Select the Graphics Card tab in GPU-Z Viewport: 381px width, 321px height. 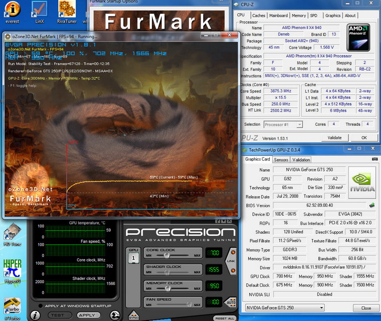257,159
